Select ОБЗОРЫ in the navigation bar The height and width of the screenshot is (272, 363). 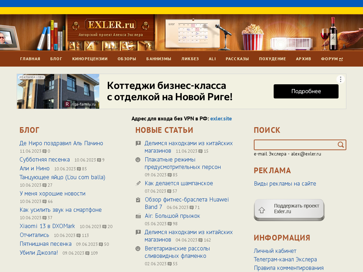[x=127, y=59]
